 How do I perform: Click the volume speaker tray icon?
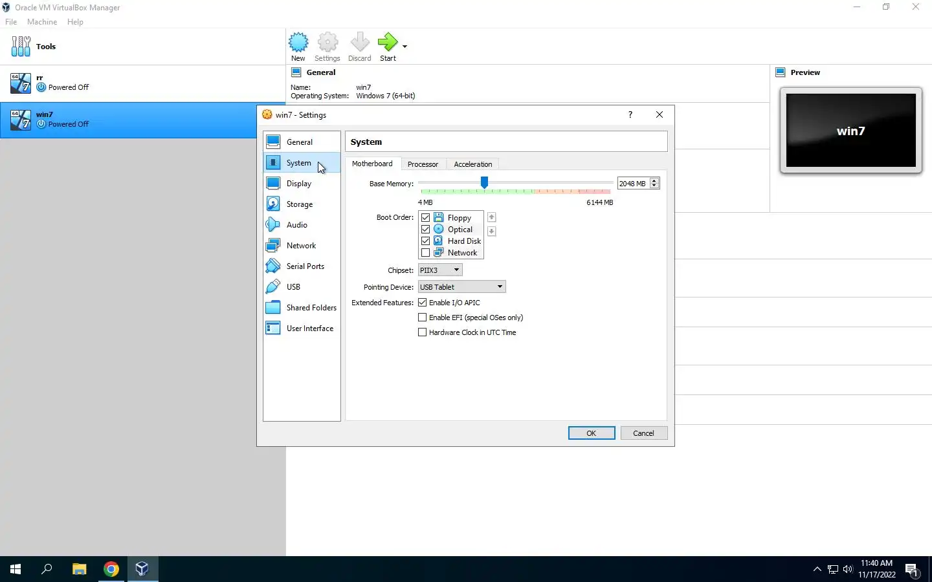pos(848,569)
